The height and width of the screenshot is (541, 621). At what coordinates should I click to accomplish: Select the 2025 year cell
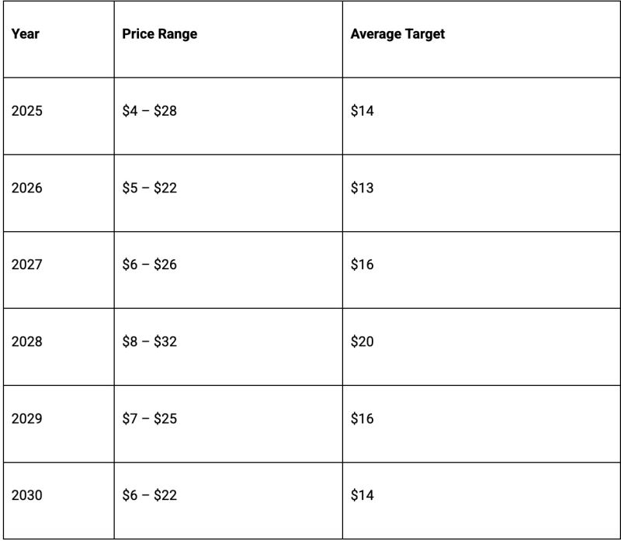27,111
